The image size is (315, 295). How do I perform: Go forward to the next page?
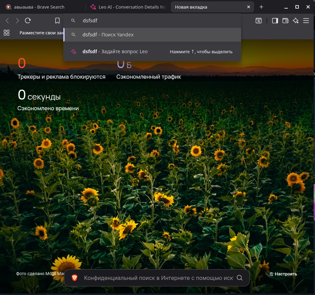(18, 21)
